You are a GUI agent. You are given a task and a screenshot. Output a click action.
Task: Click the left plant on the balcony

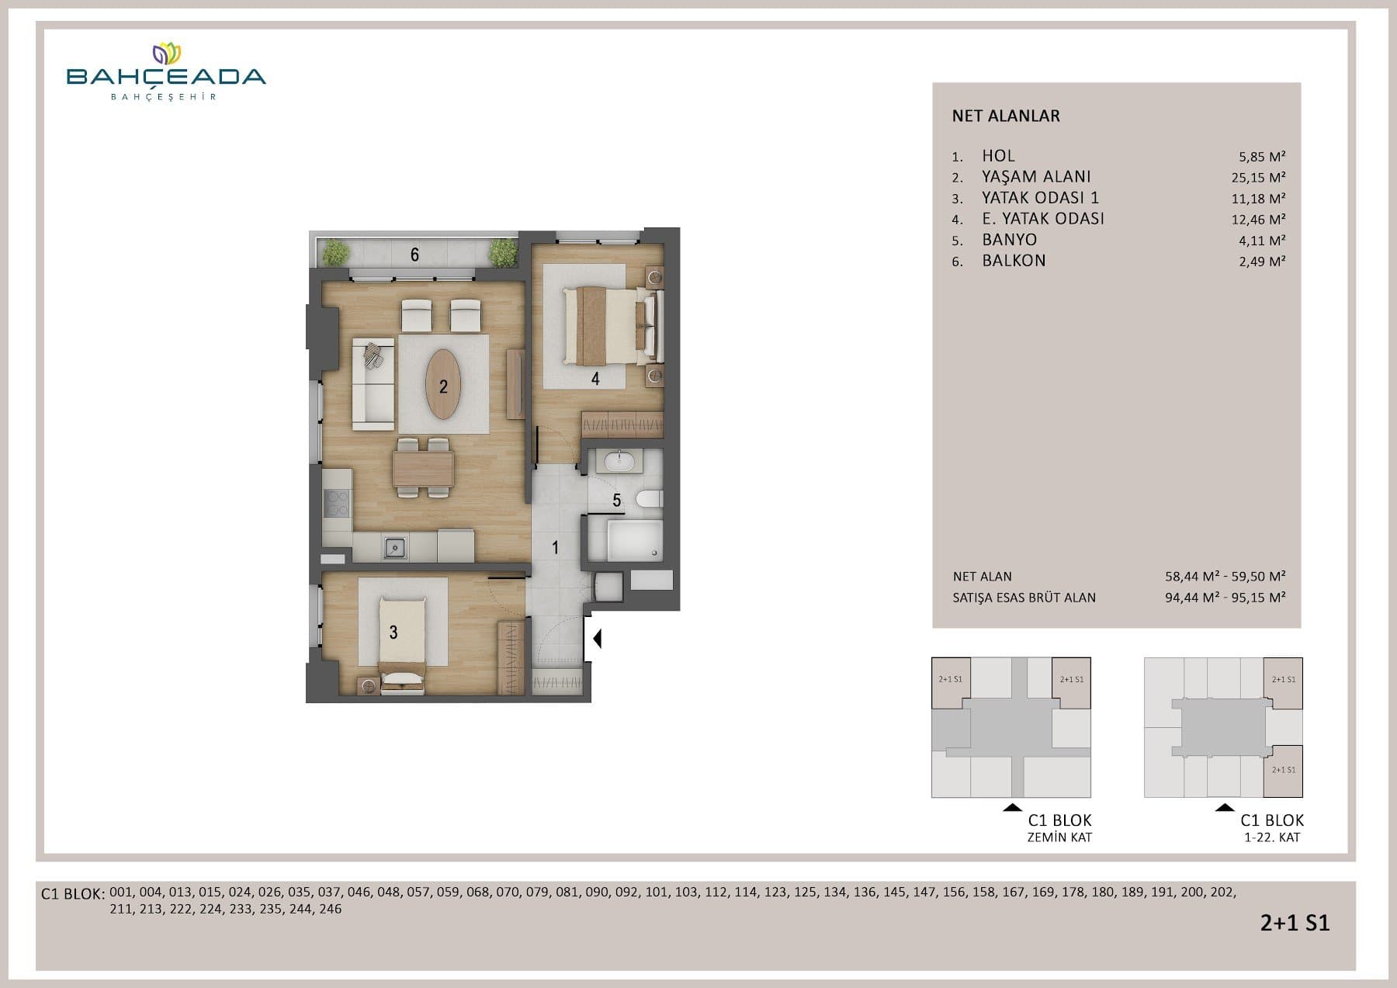tap(335, 253)
